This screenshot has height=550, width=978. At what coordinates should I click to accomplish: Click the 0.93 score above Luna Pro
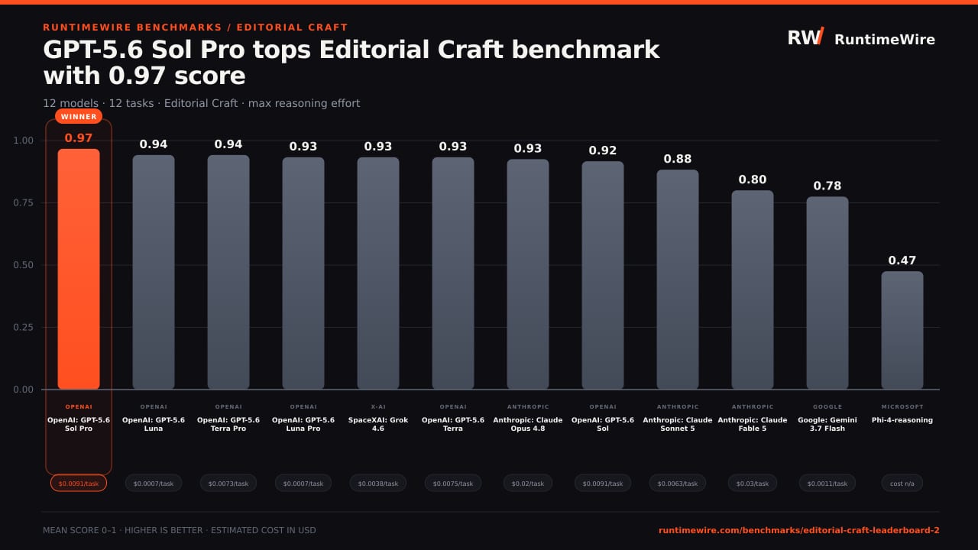303,147
